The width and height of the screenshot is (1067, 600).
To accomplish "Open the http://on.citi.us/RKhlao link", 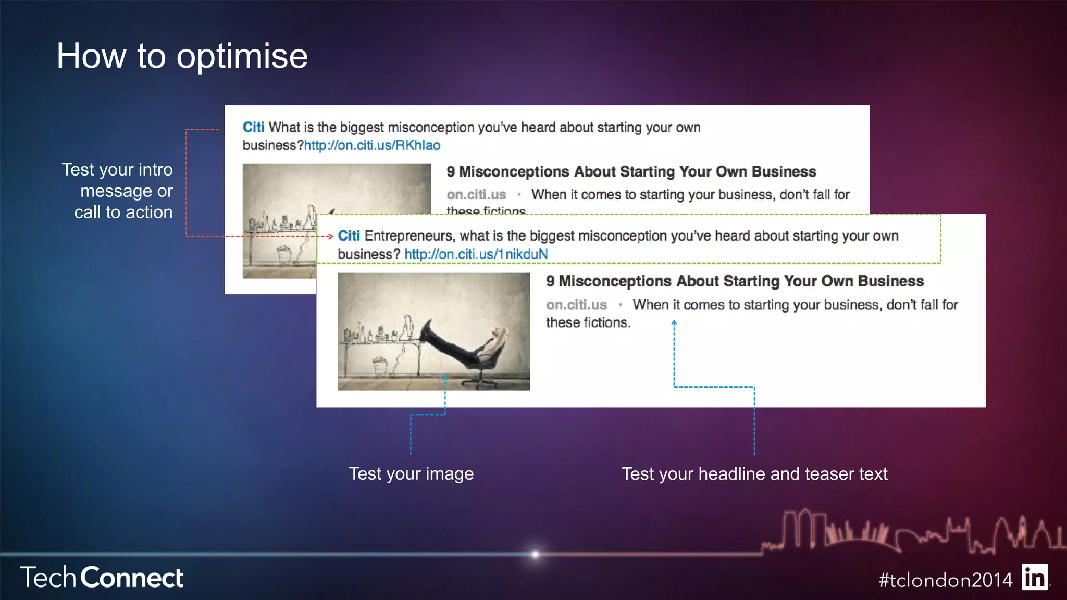I will pyautogui.click(x=372, y=145).
